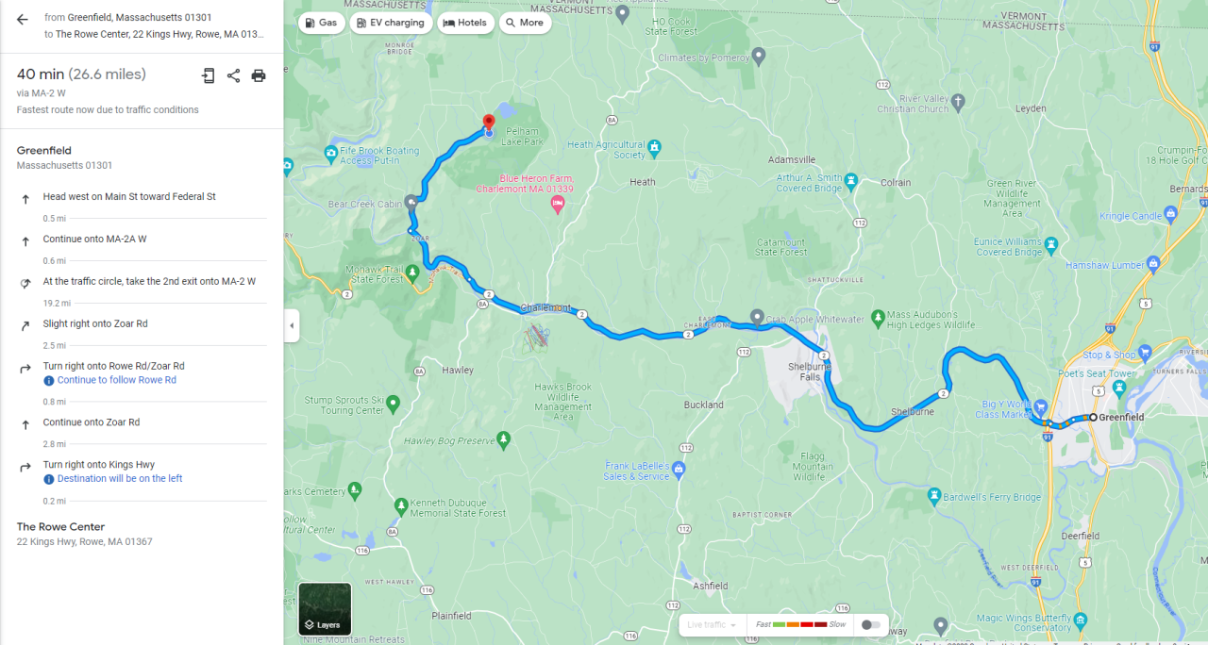
Task: Open the share directions icon
Action: [233, 75]
